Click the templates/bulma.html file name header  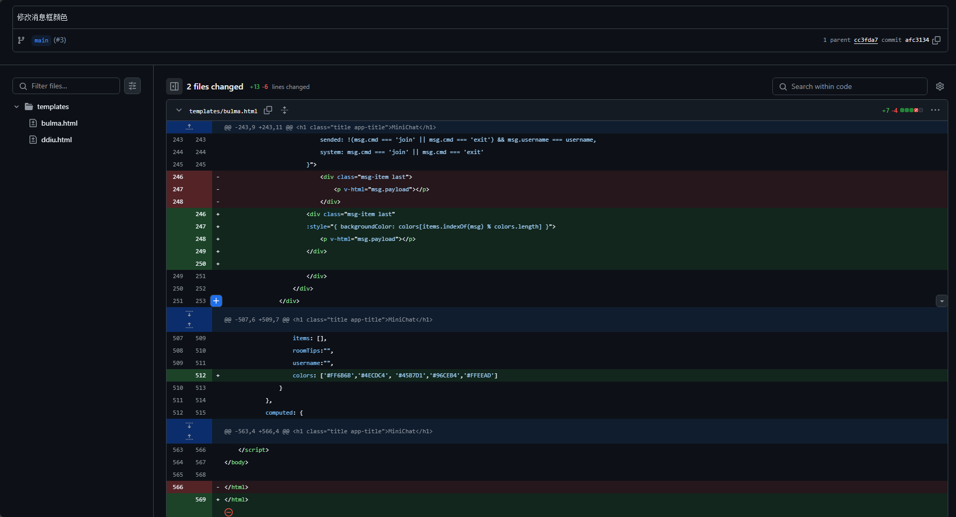pyautogui.click(x=223, y=111)
